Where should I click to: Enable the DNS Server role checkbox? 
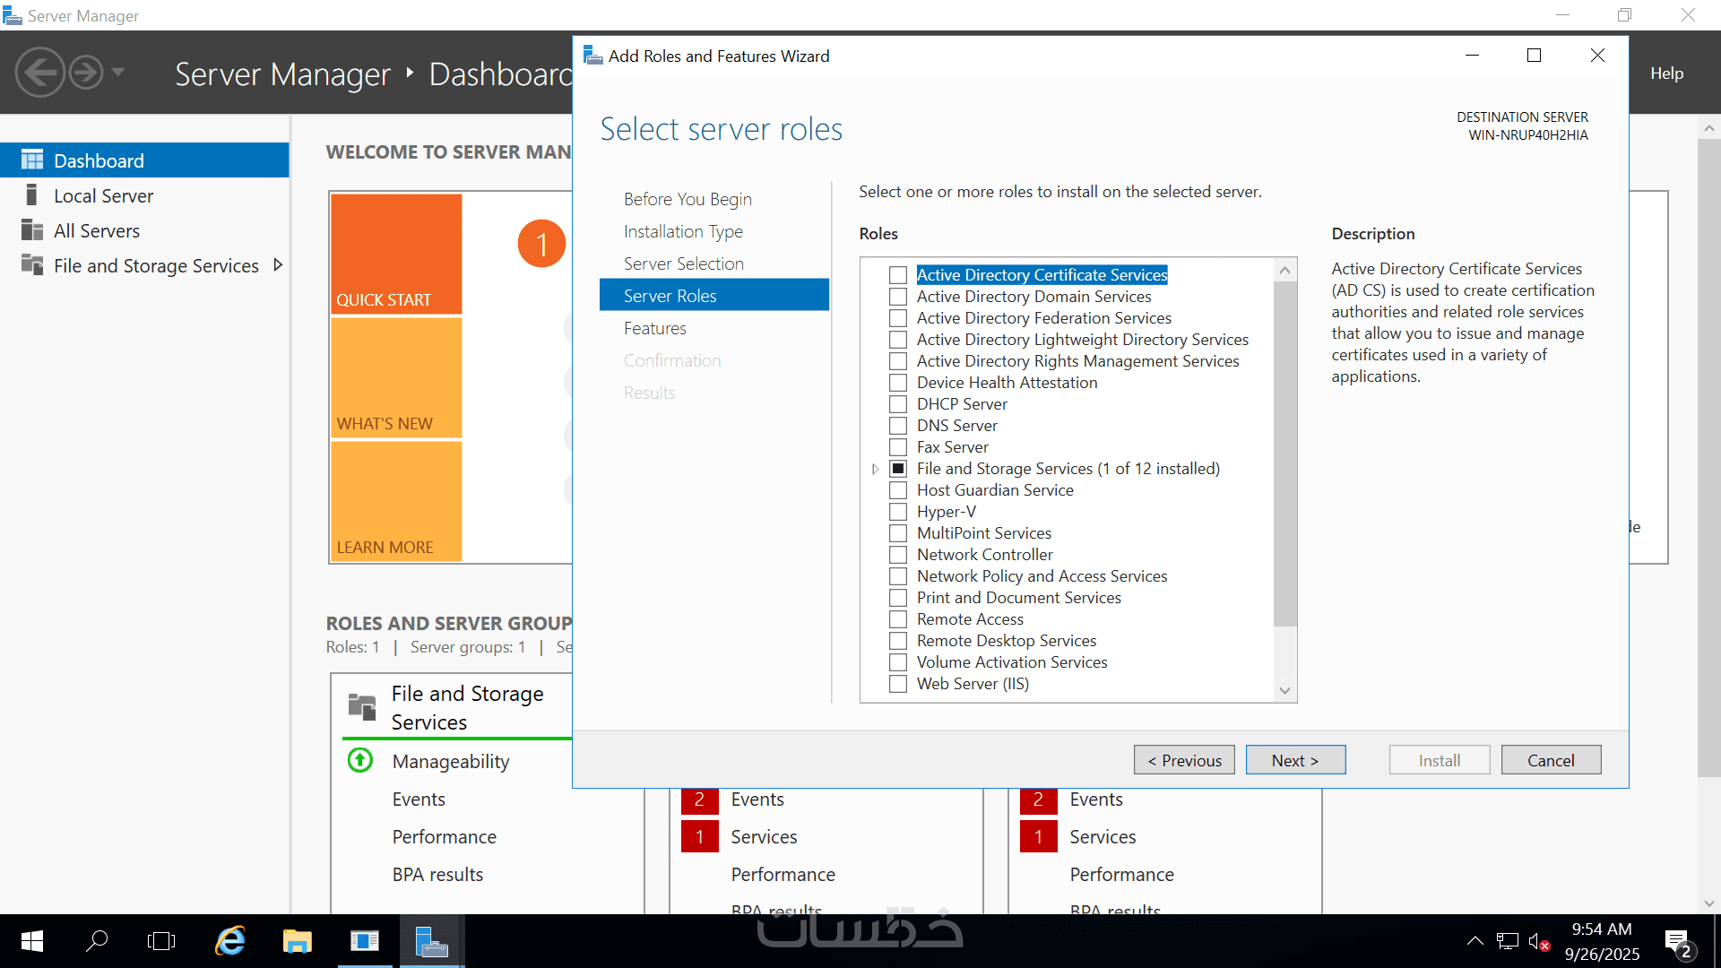[x=898, y=426]
